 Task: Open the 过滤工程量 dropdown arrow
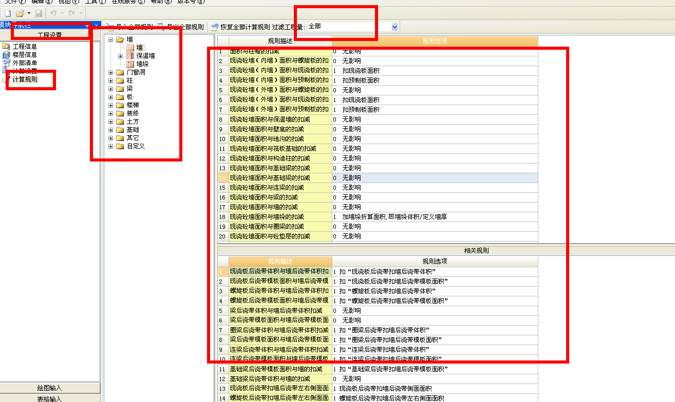(395, 27)
